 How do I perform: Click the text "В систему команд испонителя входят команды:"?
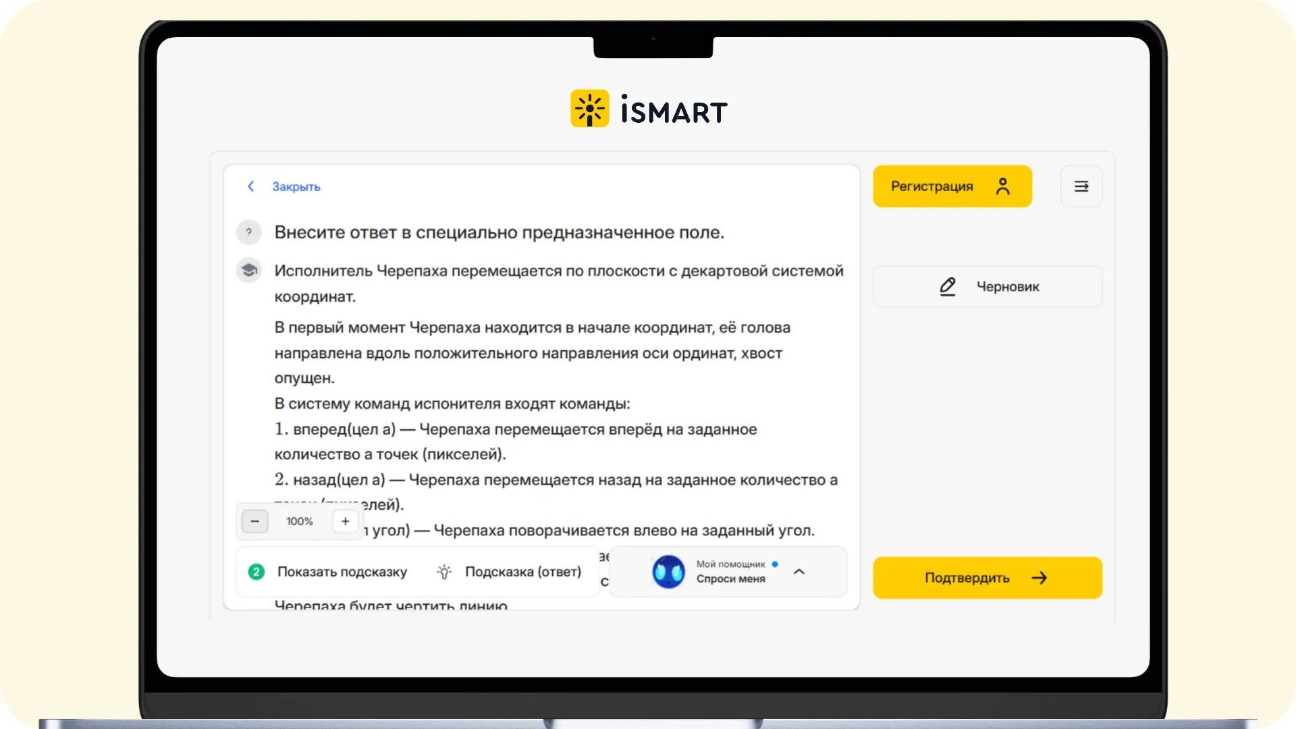(452, 404)
